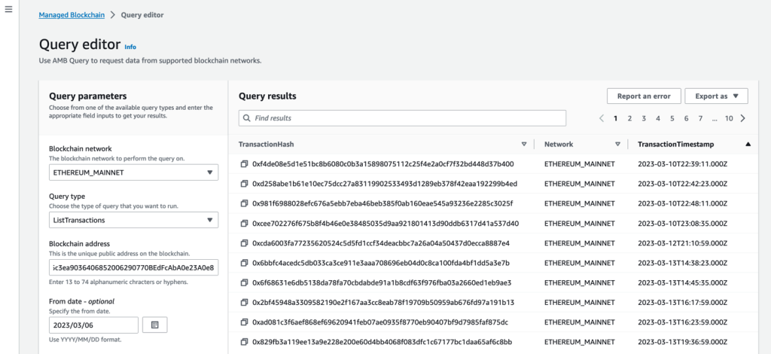The width and height of the screenshot is (771, 354).
Task: Focus the Find results search field
Action: point(402,118)
